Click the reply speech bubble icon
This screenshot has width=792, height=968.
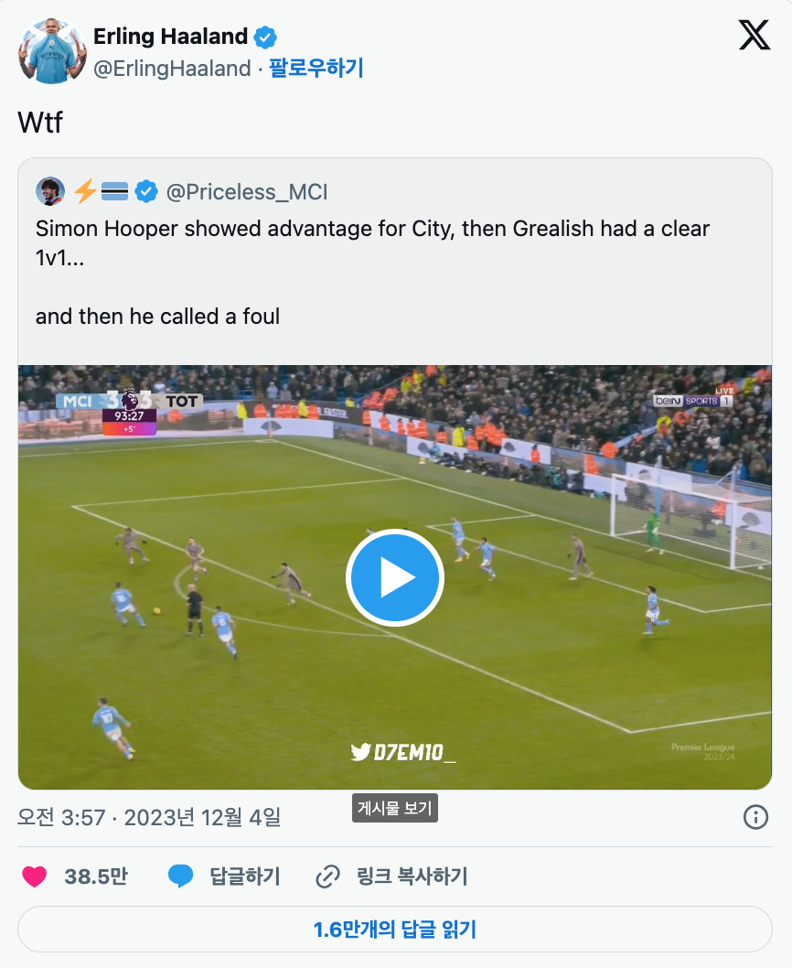click(x=180, y=877)
